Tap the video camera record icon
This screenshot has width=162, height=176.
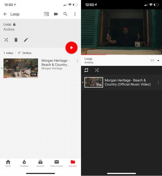(56, 14)
